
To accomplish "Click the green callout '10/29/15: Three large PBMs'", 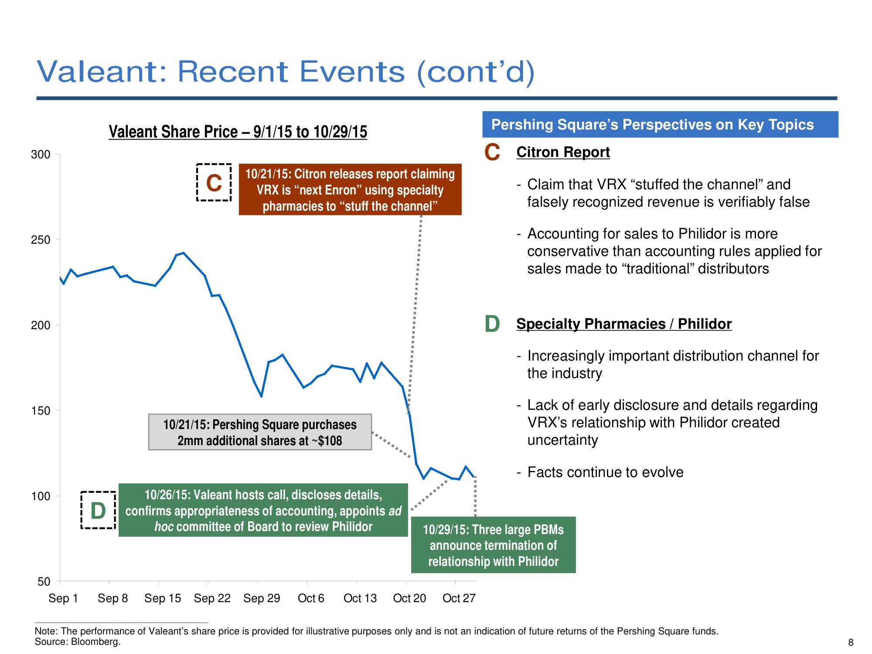I will pos(493,545).
